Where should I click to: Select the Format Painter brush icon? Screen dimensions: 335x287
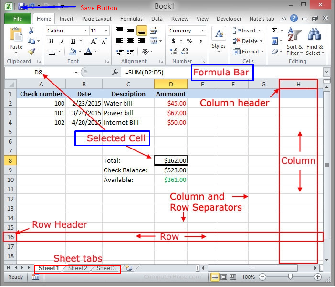point(31,51)
